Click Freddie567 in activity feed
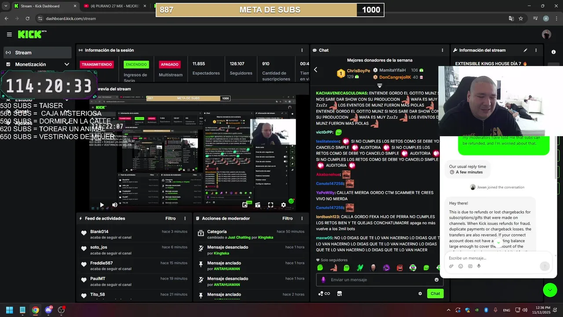The width and height of the screenshot is (563, 317). point(101,263)
